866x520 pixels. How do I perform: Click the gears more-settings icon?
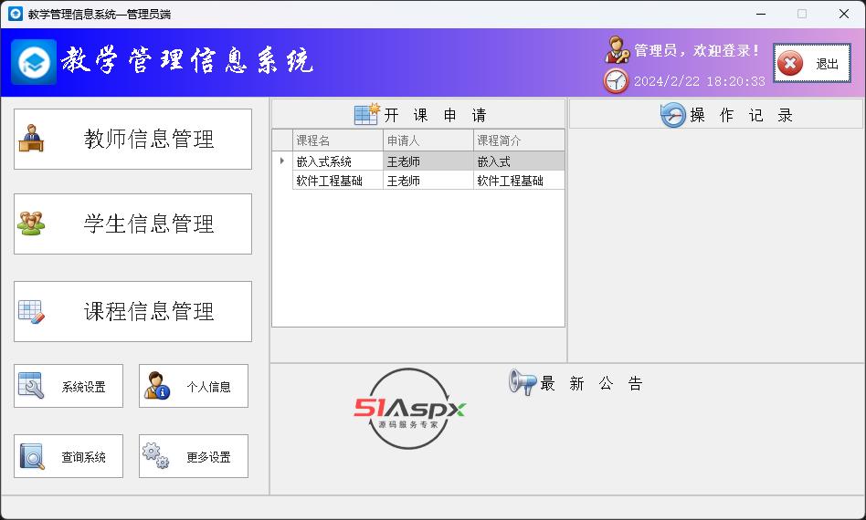(x=155, y=455)
